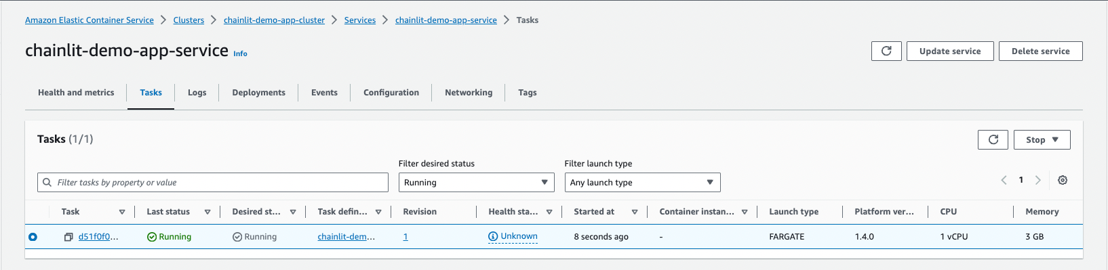
Task: Click the 1 vCPU cell
Action: click(953, 237)
